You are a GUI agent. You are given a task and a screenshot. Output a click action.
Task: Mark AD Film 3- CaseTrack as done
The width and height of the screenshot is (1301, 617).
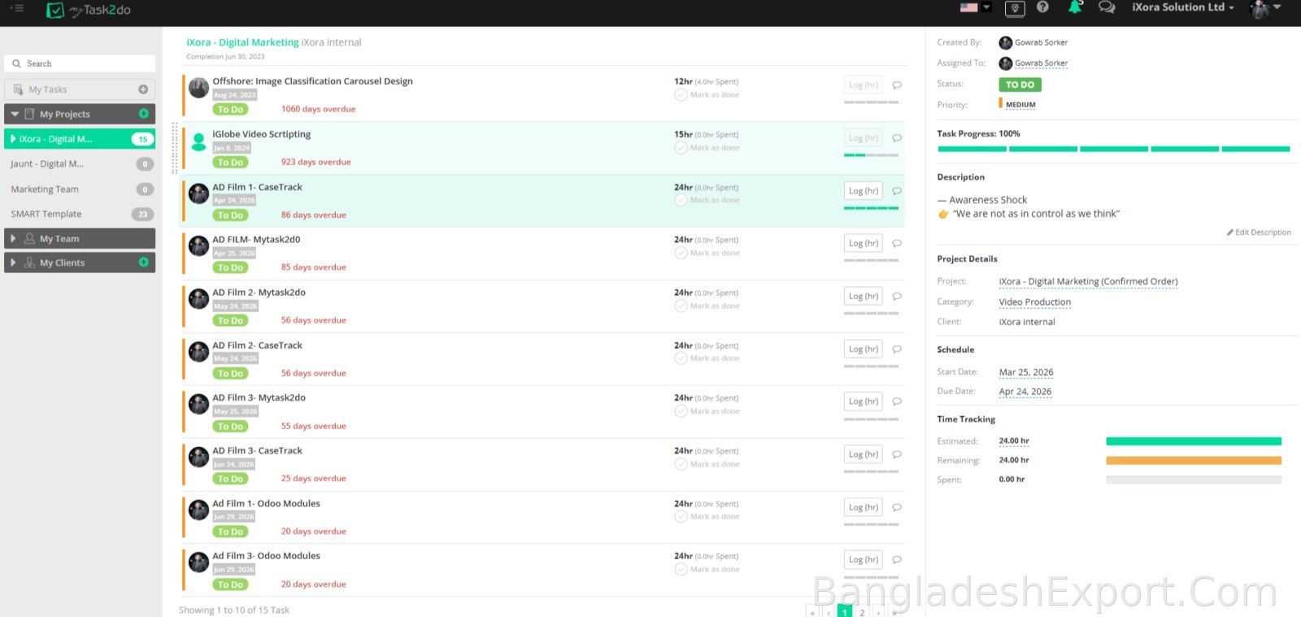[x=707, y=464]
